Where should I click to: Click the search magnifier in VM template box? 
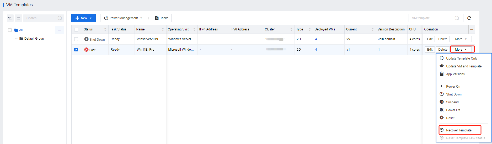[x=457, y=18]
